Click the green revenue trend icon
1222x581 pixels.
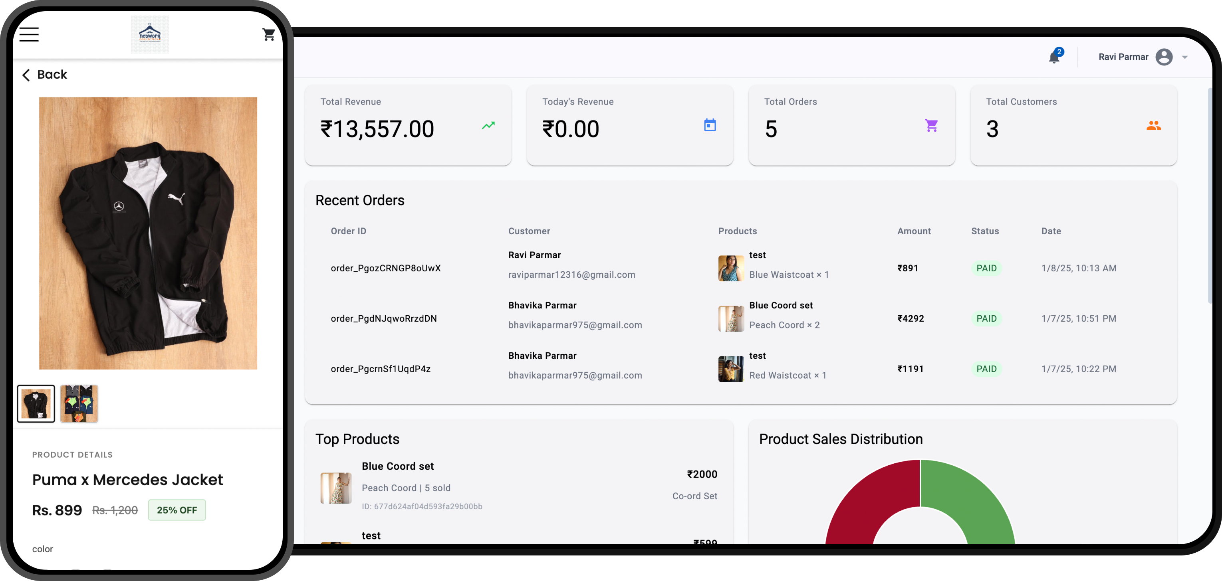click(x=488, y=125)
